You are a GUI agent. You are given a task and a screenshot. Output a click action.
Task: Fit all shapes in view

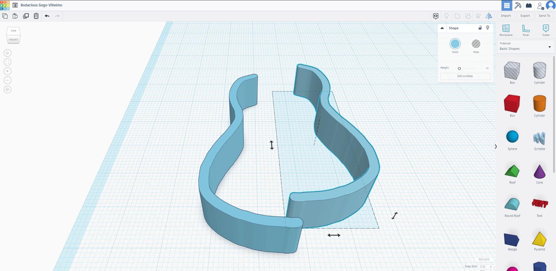click(x=8, y=62)
